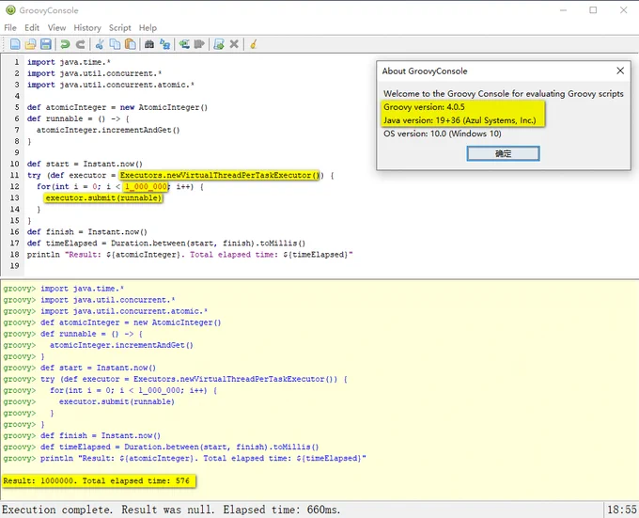Open the History menu

click(x=87, y=27)
